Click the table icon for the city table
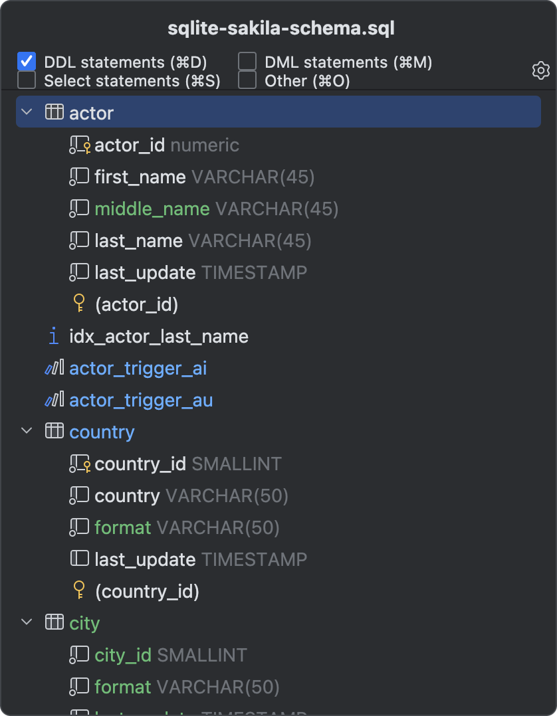 54,622
